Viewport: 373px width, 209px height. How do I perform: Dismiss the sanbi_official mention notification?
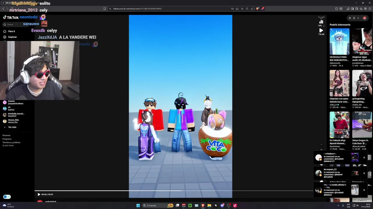(364, 190)
